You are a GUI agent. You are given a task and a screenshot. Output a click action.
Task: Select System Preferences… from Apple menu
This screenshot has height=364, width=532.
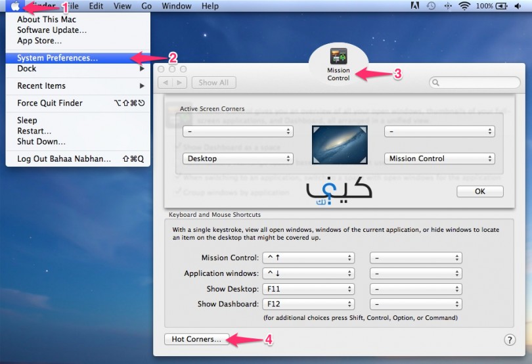click(x=58, y=58)
